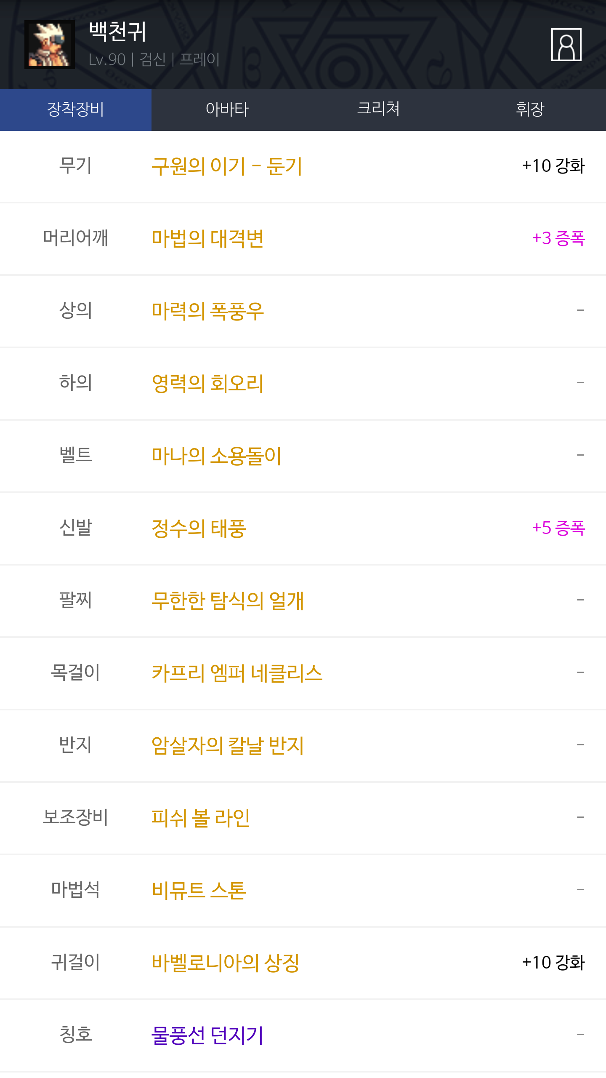This screenshot has width=606, height=1078.
Task: Select the 휘장 tab
Action: 530,109
